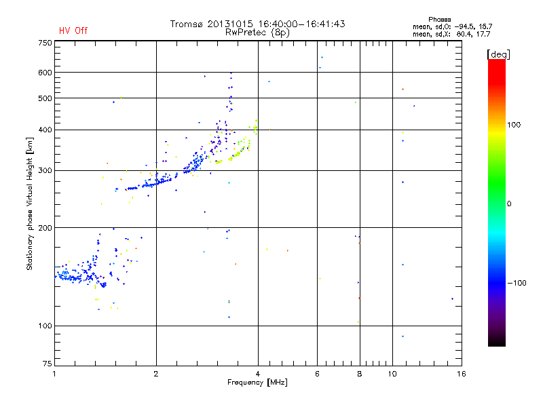Click the 'Frequency [MHz]' axis title

[257, 383]
